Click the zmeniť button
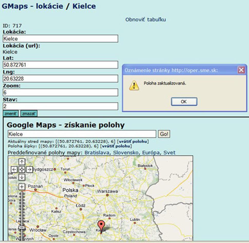 pyautogui.click(x=11, y=114)
